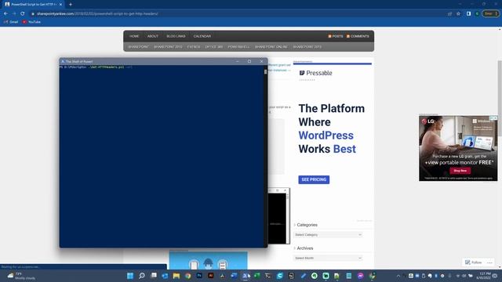Open the POSTS RSS feed link
This screenshot has height=282, width=502.
pyautogui.click(x=336, y=37)
